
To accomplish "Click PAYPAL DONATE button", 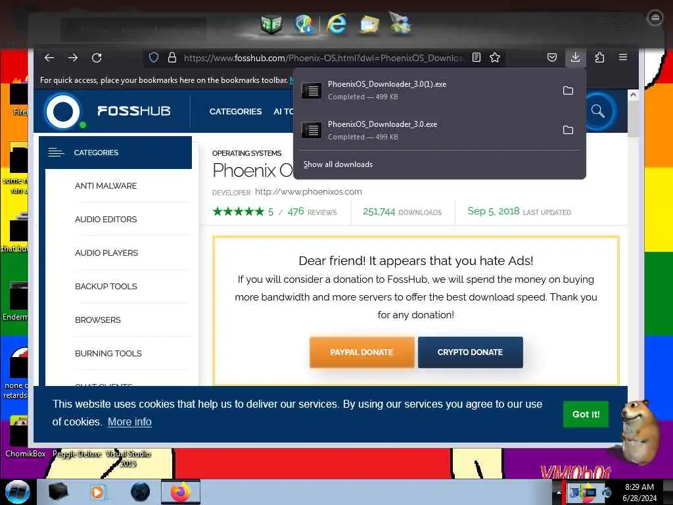I will 362,352.
